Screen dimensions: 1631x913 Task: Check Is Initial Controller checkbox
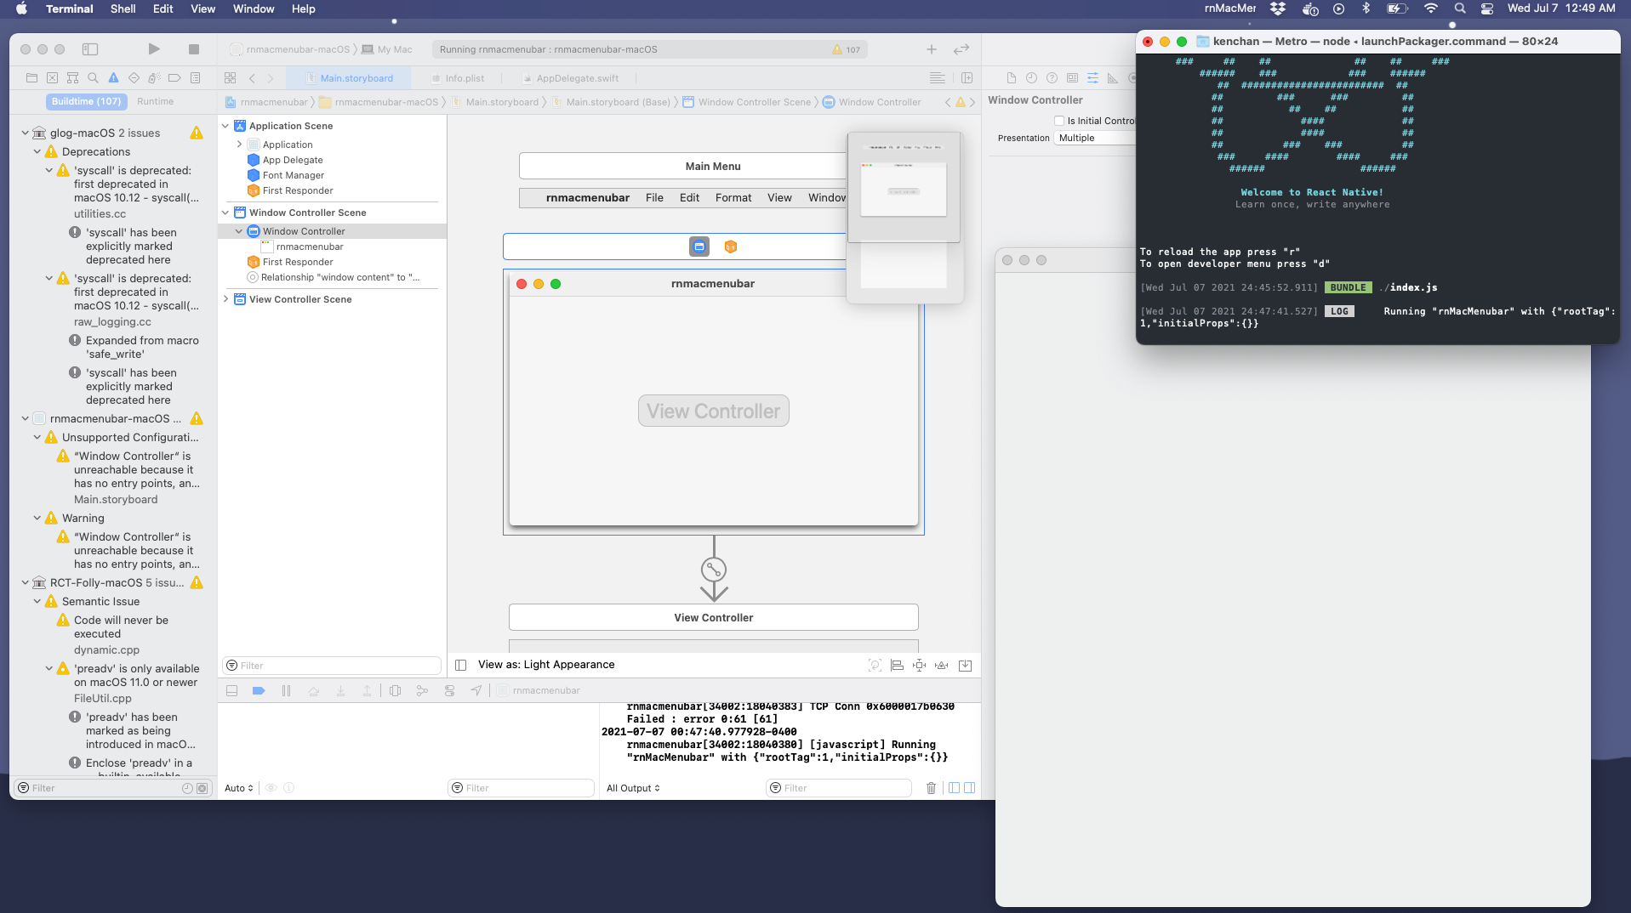pyautogui.click(x=1059, y=121)
